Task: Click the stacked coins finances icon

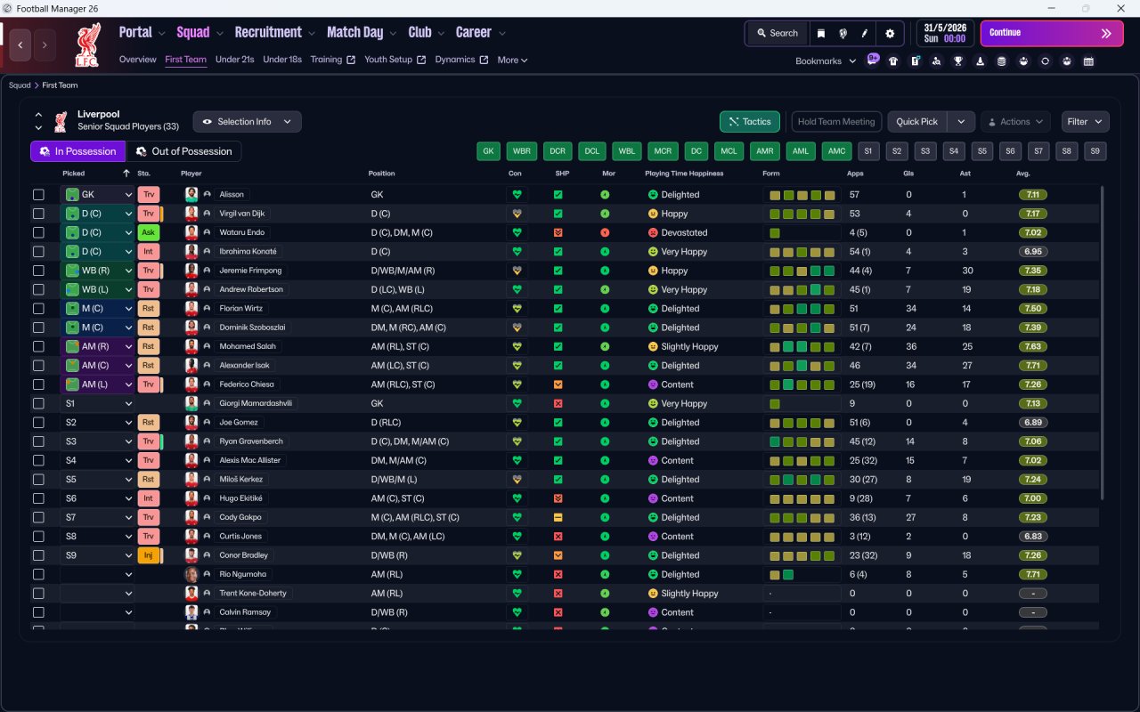Action: point(1002,61)
